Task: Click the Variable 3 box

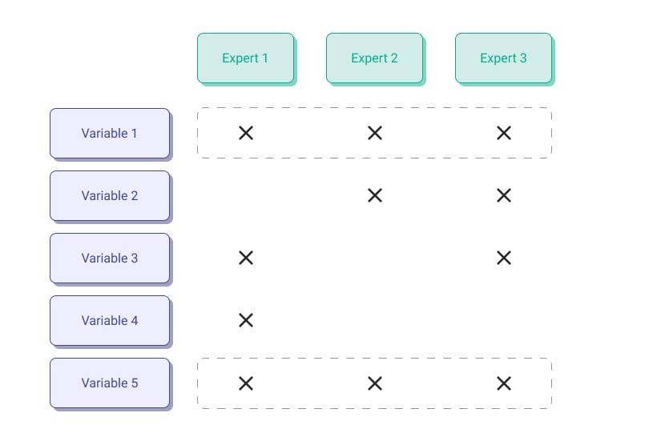Action: (110, 259)
